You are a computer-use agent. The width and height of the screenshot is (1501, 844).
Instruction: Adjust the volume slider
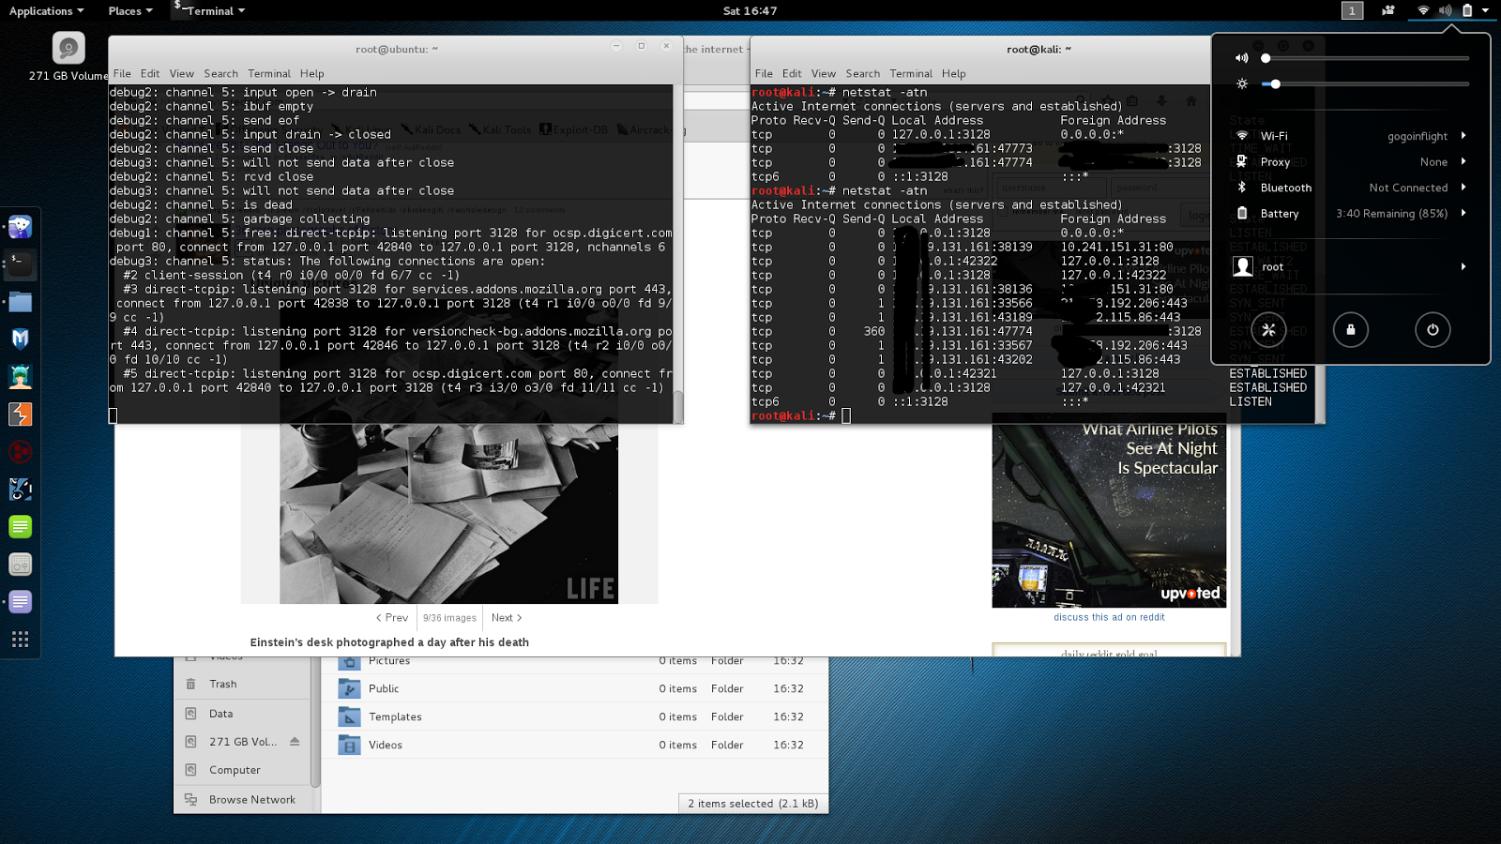click(x=1367, y=58)
